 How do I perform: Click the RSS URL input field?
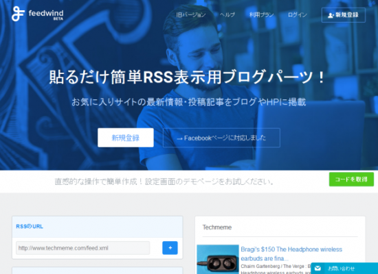pos(82,248)
